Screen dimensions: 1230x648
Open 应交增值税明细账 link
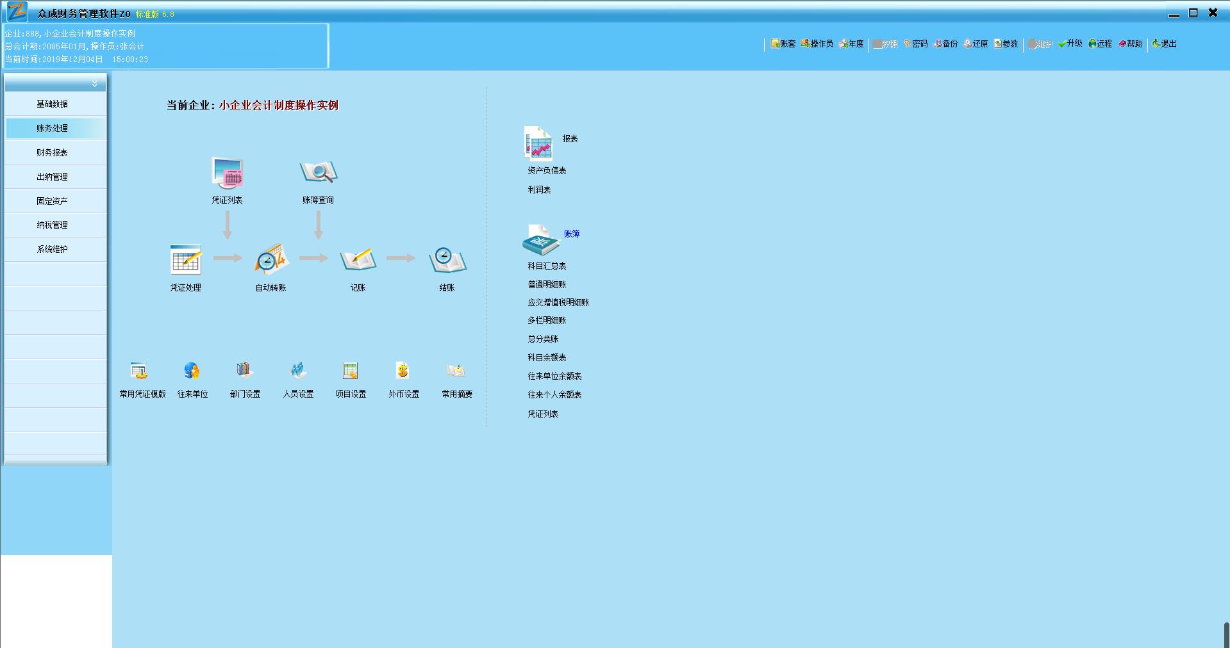click(x=558, y=302)
